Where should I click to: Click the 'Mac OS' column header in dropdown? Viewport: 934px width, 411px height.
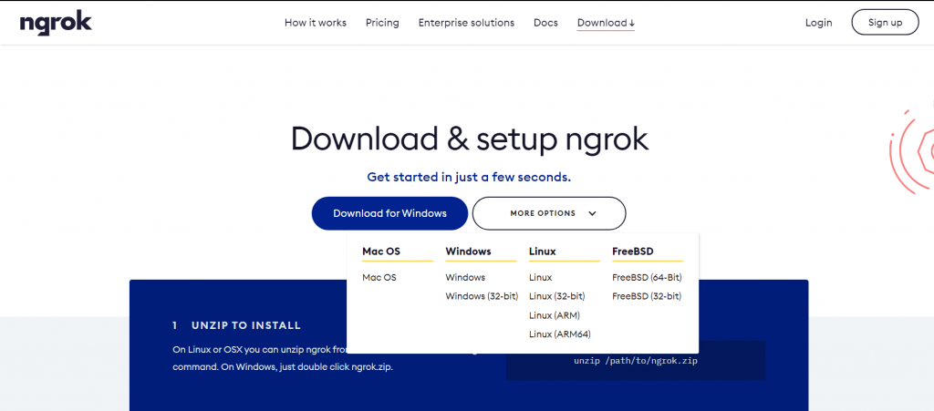click(x=381, y=252)
